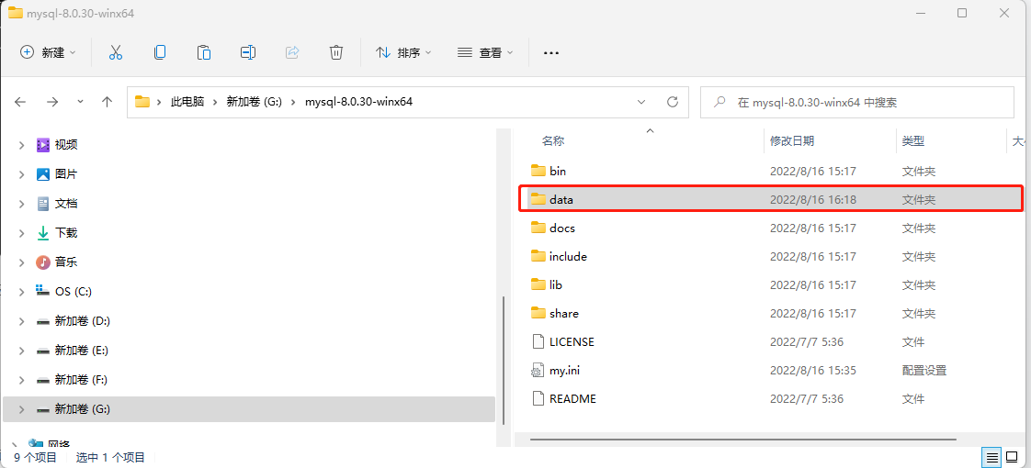Click the LICENSE file icon
1031x468 pixels.
[x=538, y=342]
